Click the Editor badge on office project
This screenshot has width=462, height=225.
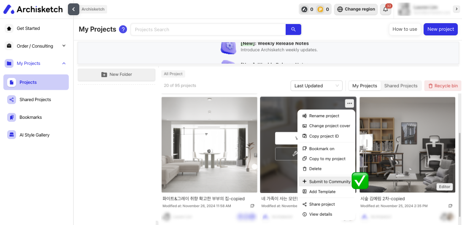(445, 187)
